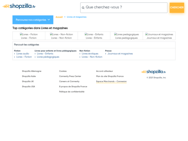This screenshot has width=188, height=141.
Task: Click the Livres - Non-fiction caption under its image
Action: coord(61,38)
